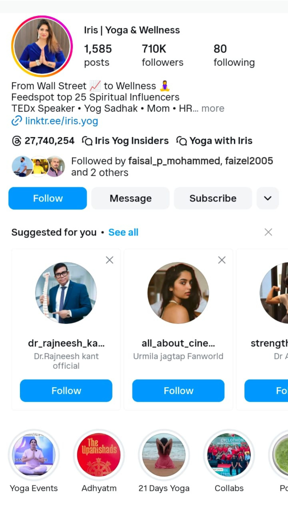The image size is (288, 513).
Task: Expand the bio with the more link
Action: point(213,108)
